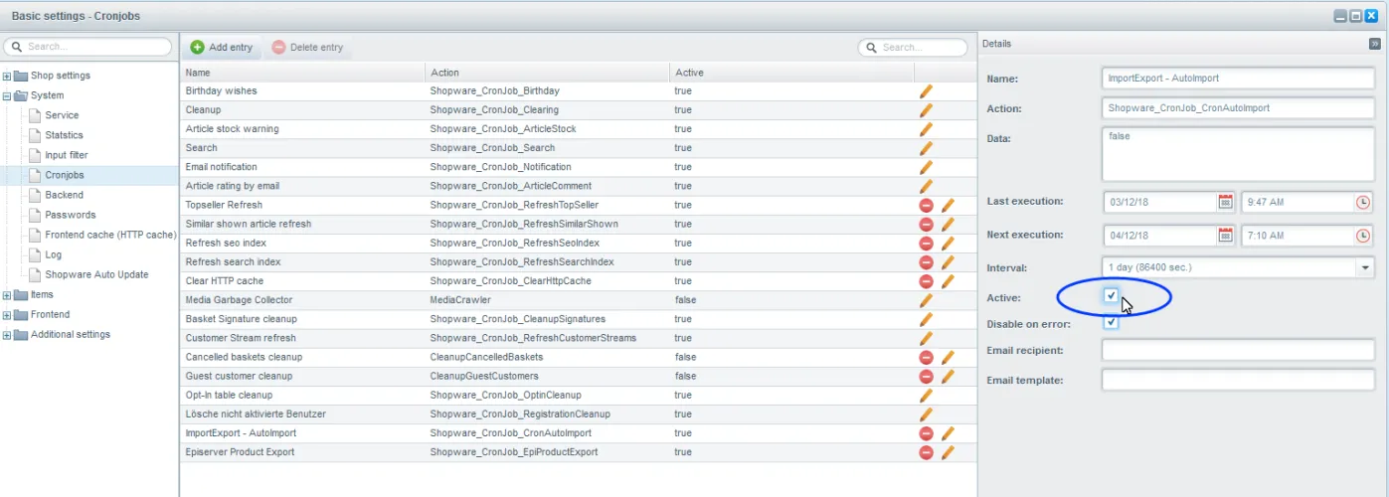This screenshot has width=1389, height=497.
Task: Edit the Clear HTTP cache cronjob
Action: (948, 281)
